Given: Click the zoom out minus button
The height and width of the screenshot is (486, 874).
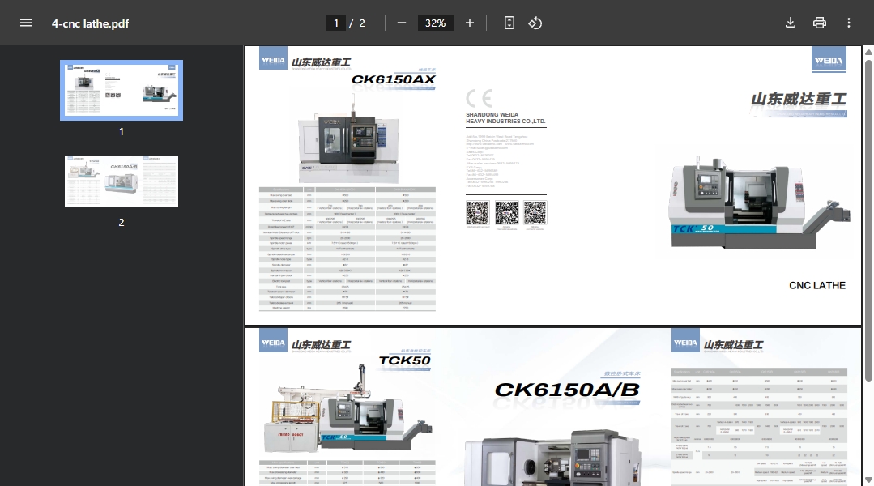Looking at the screenshot, I should (x=402, y=23).
